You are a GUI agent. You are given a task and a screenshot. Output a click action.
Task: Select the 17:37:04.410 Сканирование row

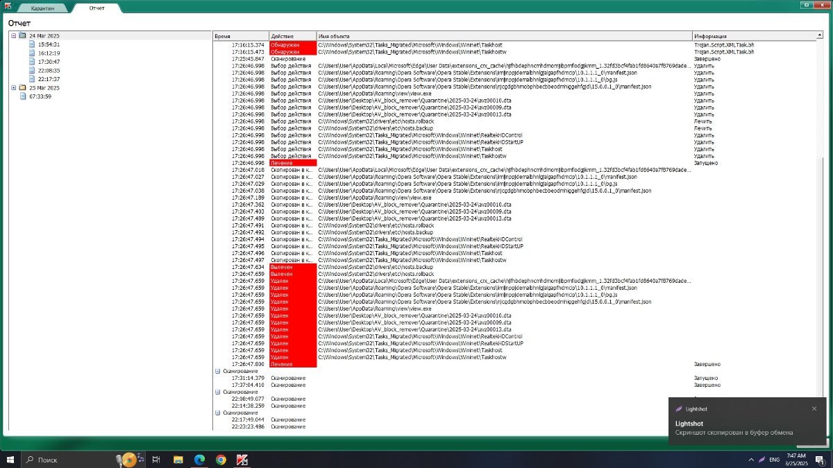click(x=516, y=385)
